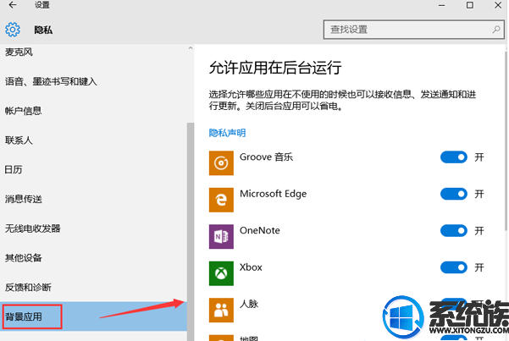509x341 pixels.
Task: Click the sidebar scroll-up arrow
Action: [x=191, y=48]
